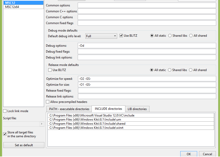Uncheck Store all target files in same directory
This screenshot has width=220, height=157.
coord(5,134)
